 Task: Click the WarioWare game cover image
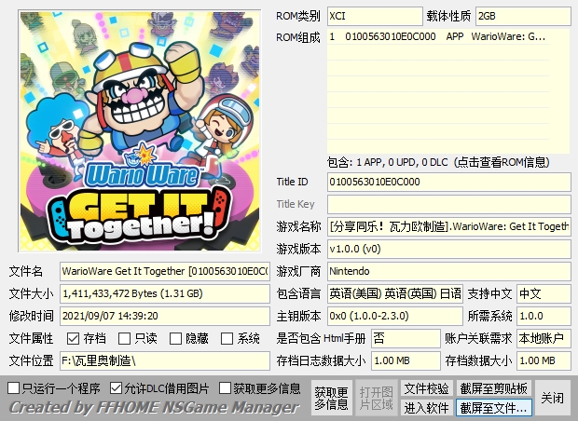click(x=135, y=130)
